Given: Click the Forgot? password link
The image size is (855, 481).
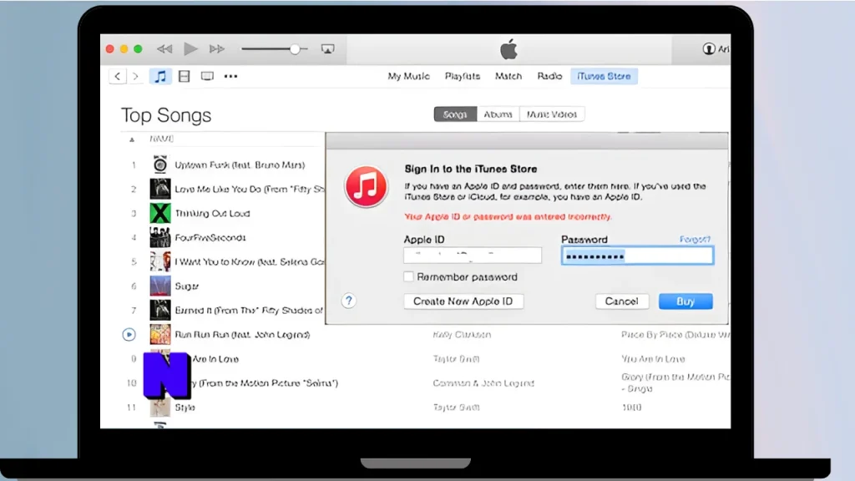Looking at the screenshot, I should (x=695, y=240).
